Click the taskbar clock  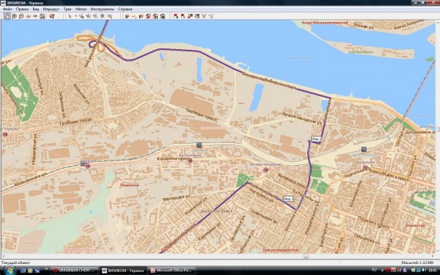click(x=432, y=270)
